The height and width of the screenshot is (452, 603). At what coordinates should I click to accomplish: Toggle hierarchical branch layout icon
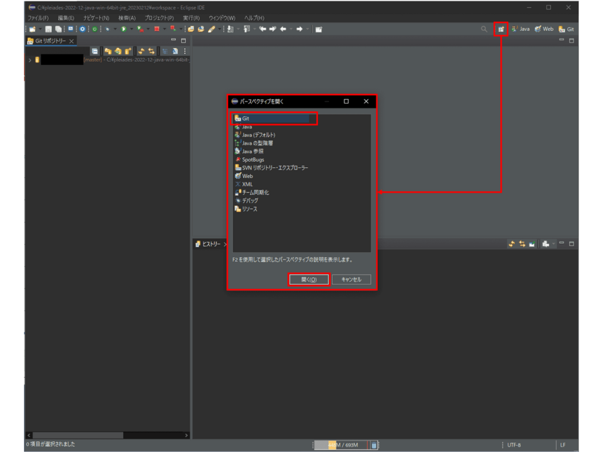click(x=165, y=51)
